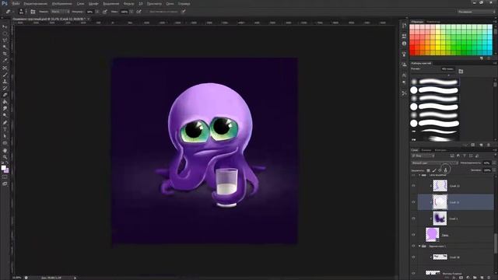Image resolution: width=498 pixels, height=280 pixels.
Task: Toggle visibility of Слой 38 layer
Action: [x=413, y=257]
